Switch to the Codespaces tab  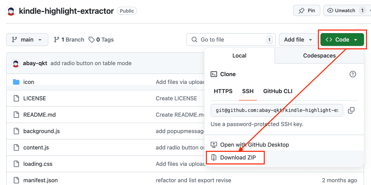click(x=319, y=56)
